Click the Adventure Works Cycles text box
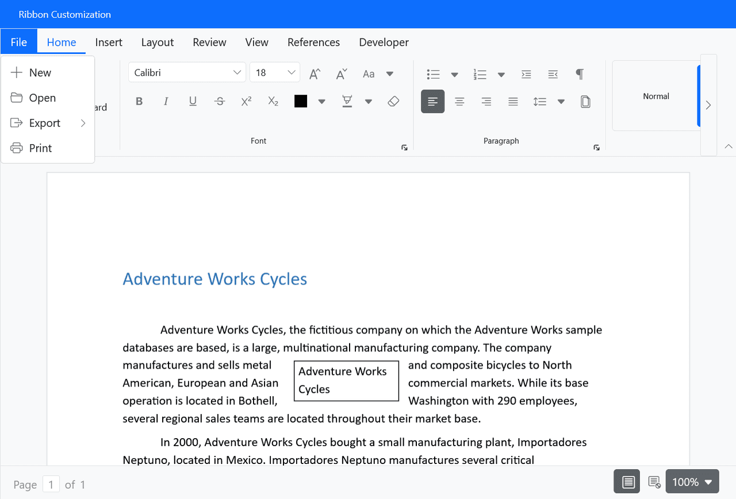Screen dimensions: 736x499 click(x=346, y=381)
